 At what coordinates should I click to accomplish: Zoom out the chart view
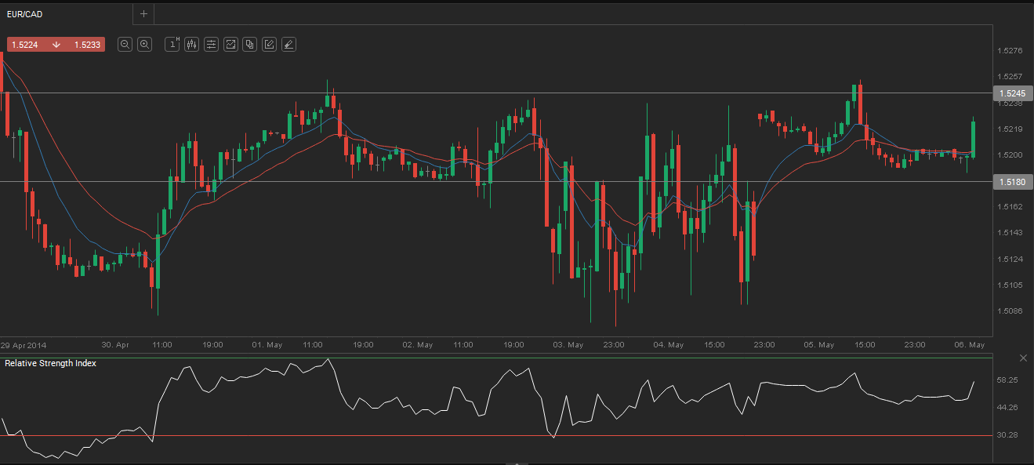[125, 45]
